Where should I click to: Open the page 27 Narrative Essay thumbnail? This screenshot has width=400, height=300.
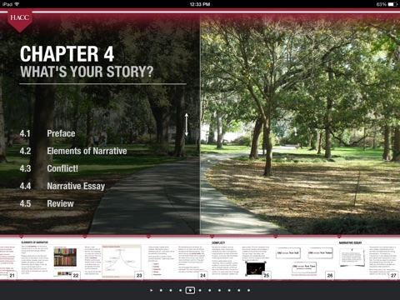(x=367, y=260)
